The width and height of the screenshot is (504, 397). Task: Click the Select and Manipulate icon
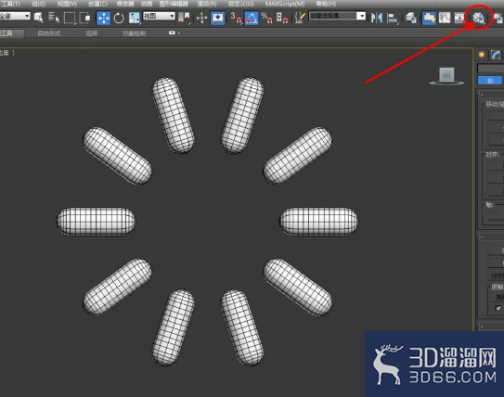click(201, 18)
